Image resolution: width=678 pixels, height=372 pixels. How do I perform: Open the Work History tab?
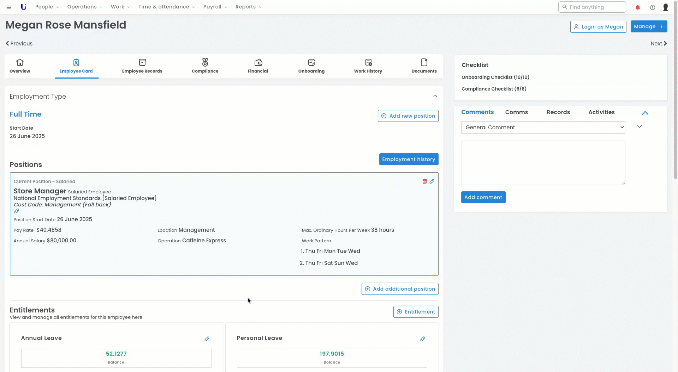point(368,66)
